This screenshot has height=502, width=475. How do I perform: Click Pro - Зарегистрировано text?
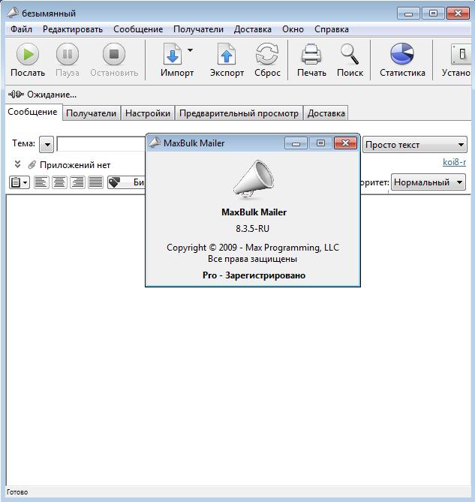254,275
